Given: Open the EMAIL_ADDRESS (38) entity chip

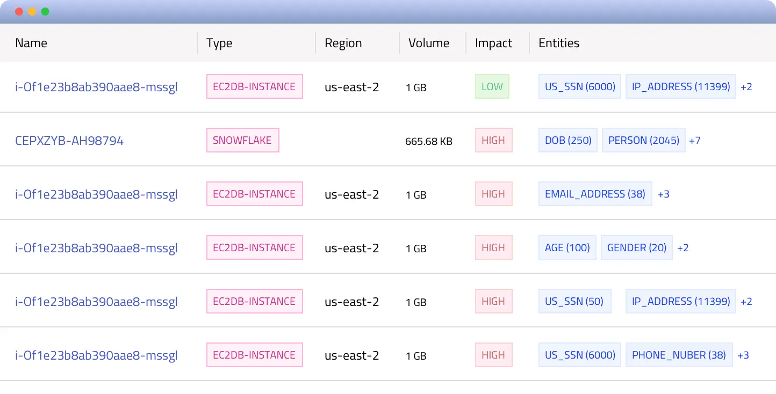Looking at the screenshot, I should pos(595,194).
